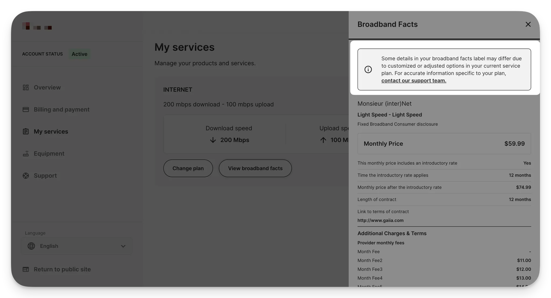Image resolution: width=551 pixels, height=298 pixels.
Task: Click the info circle icon in notice
Action: [368, 70]
